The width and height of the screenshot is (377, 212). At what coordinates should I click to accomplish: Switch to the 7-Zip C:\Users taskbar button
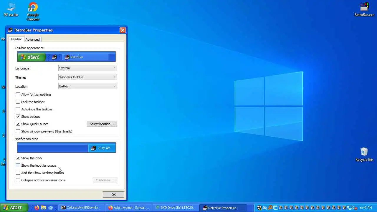click(81, 208)
